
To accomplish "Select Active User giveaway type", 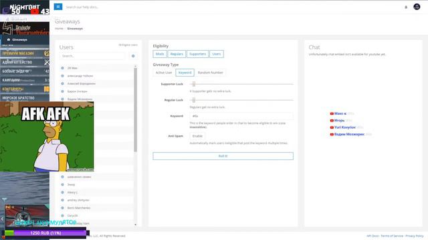I will click(164, 73).
